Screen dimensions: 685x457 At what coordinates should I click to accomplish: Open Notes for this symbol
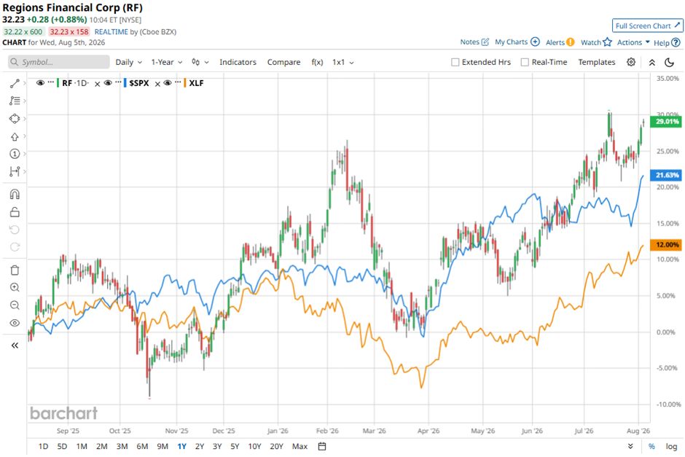[x=474, y=42]
